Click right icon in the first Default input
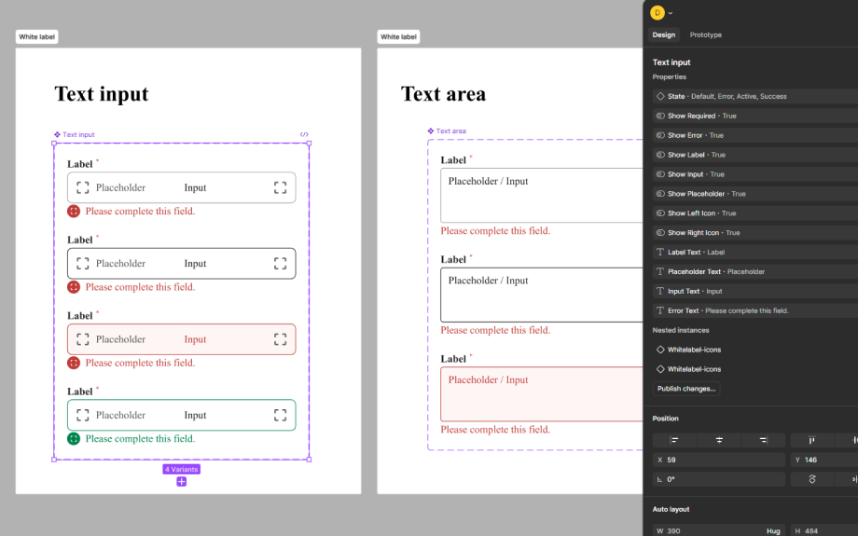 [x=280, y=187]
